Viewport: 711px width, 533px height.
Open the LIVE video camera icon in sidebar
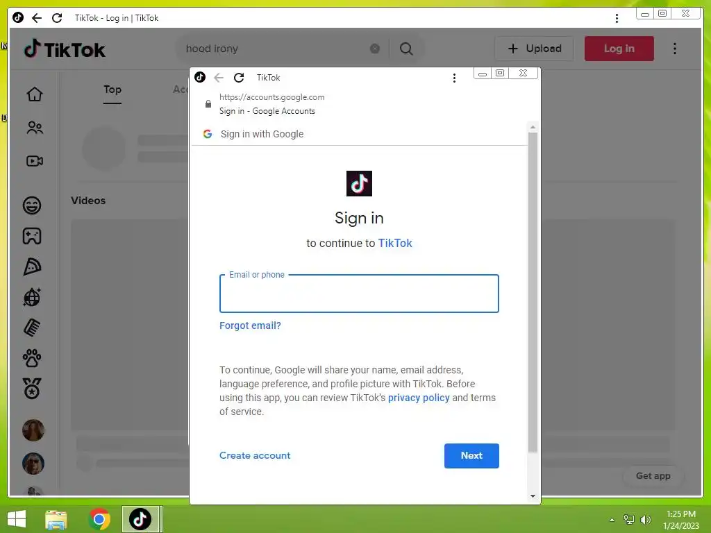(35, 161)
